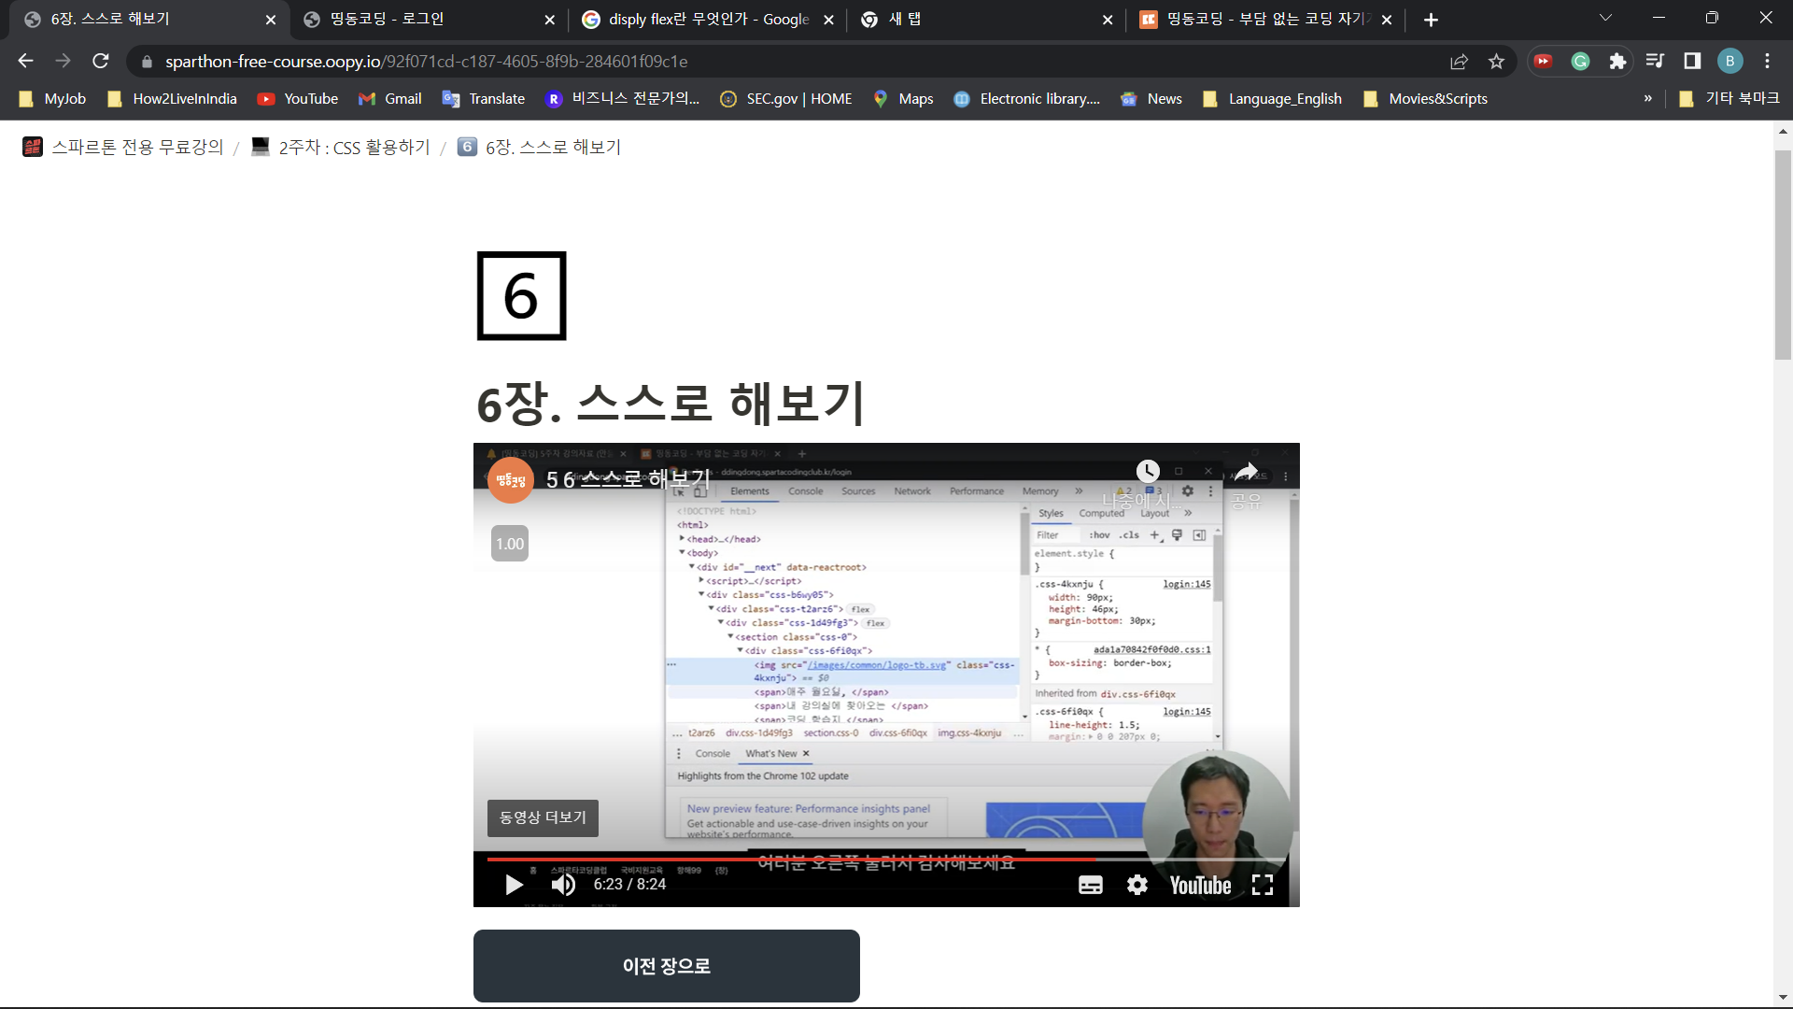Share this page via share icon
This screenshot has width=1793, height=1009.
click(1459, 61)
